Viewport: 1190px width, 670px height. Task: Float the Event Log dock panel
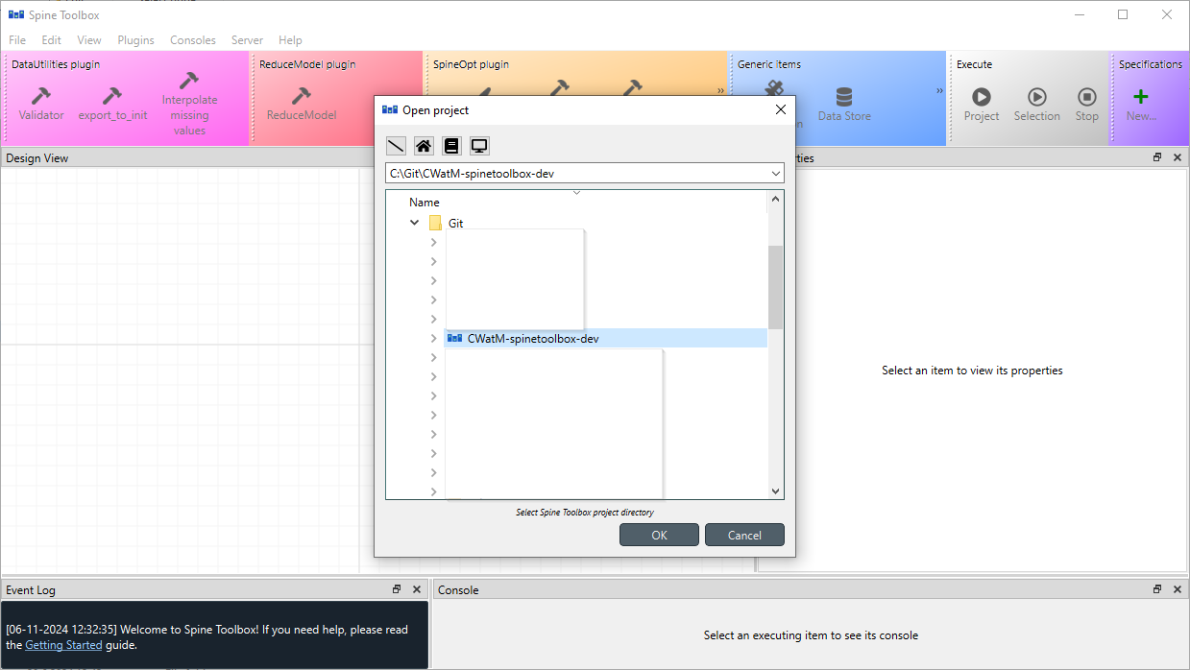[x=397, y=589]
